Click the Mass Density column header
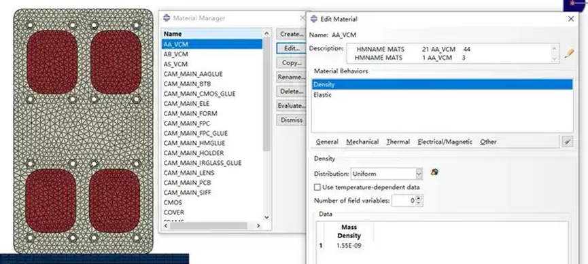 [349, 231]
